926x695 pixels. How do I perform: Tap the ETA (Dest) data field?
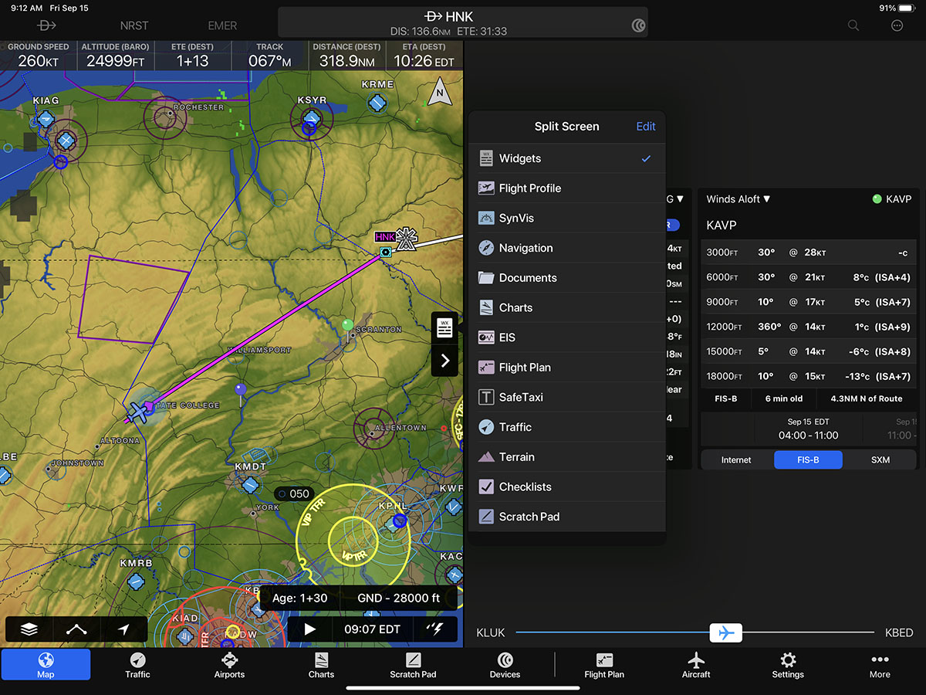click(x=424, y=56)
